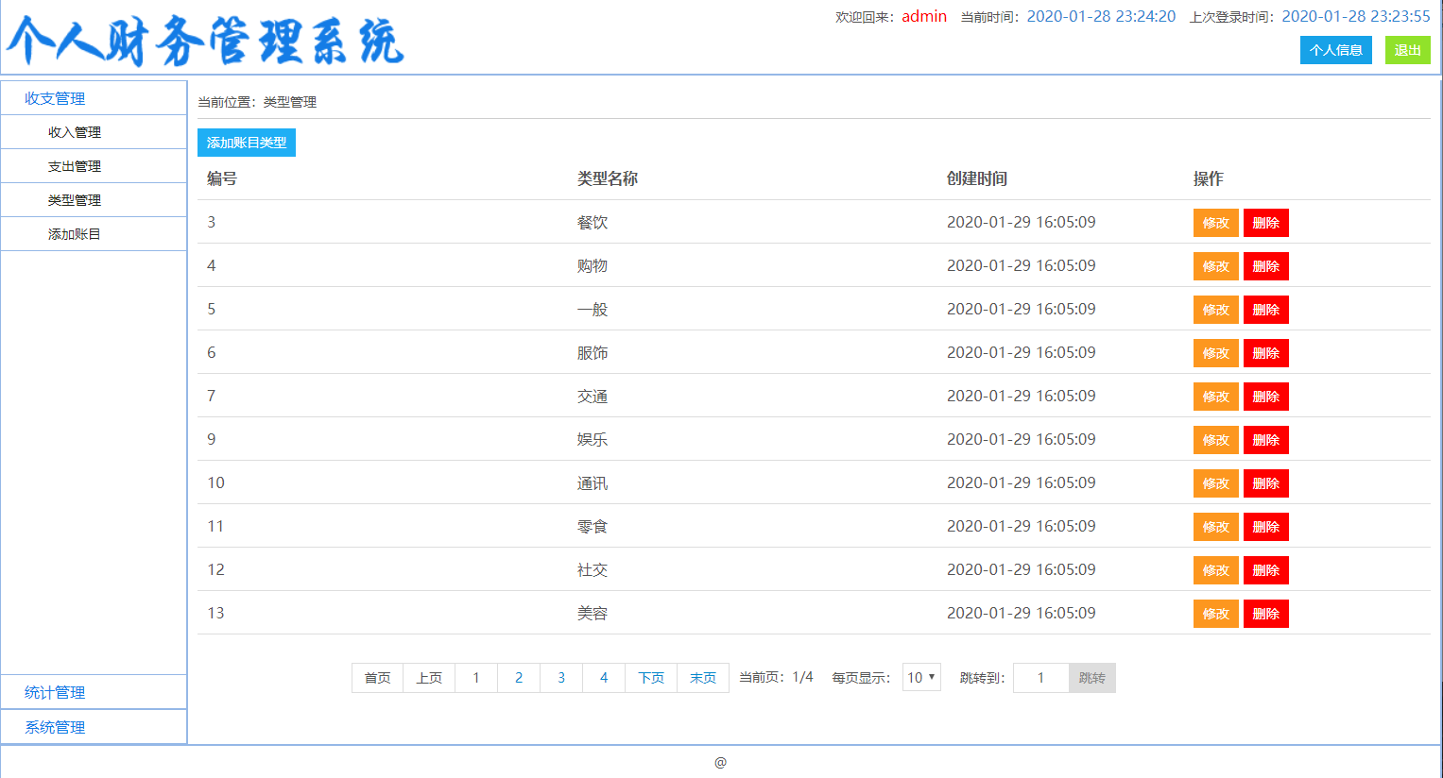Click 删除 for the 购物 category
This screenshot has width=1443, height=778.
1265,266
